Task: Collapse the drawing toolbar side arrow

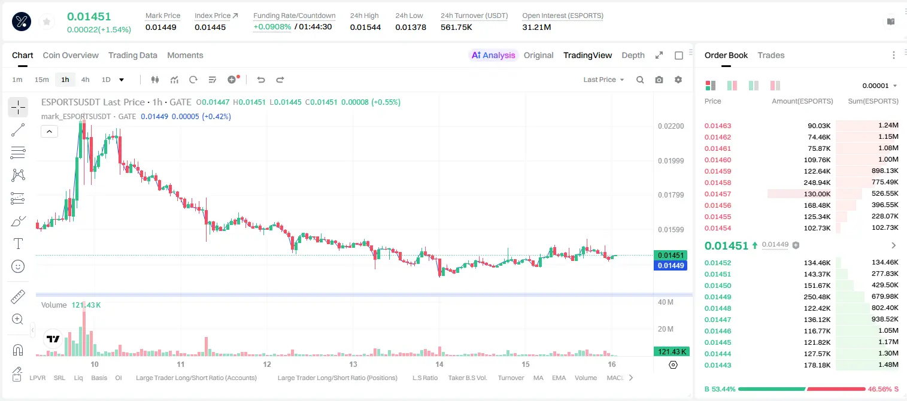Action: pyautogui.click(x=32, y=330)
